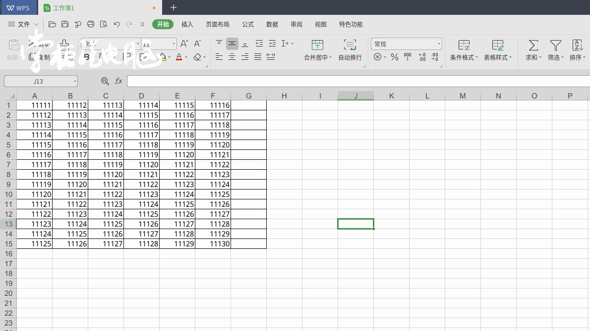Toggle vertical middle alignment
Screen dimensions: 590x331
click(232, 44)
